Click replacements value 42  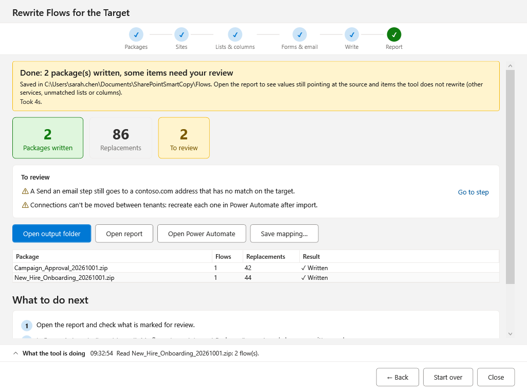[x=248, y=268]
